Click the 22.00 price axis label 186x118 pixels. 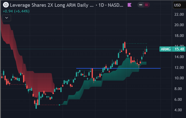tap(179, 14)
